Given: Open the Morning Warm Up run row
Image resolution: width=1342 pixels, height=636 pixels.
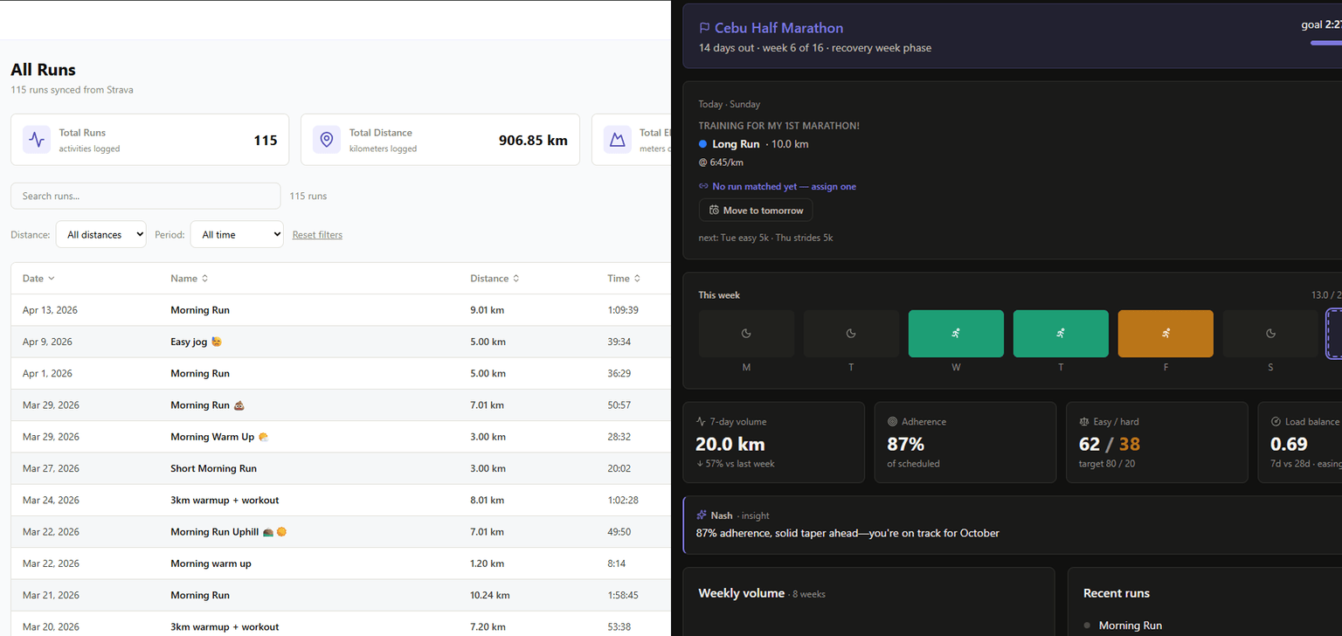Looking at the screenshot, I should [x=341, y=437].
